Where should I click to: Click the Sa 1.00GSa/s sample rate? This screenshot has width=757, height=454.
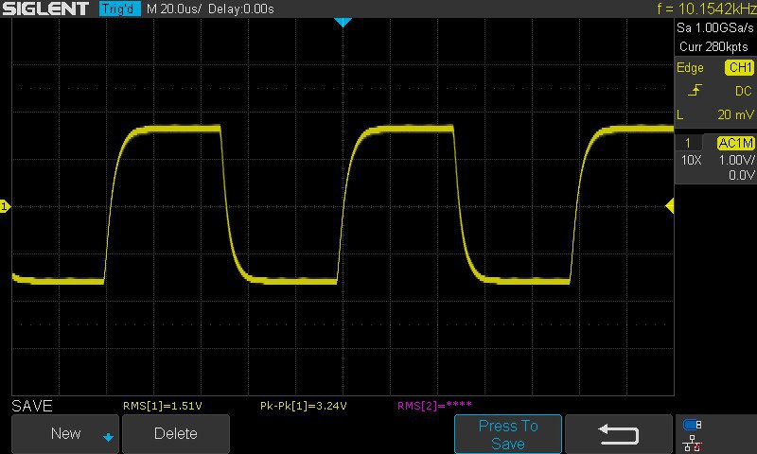(714, 28)
